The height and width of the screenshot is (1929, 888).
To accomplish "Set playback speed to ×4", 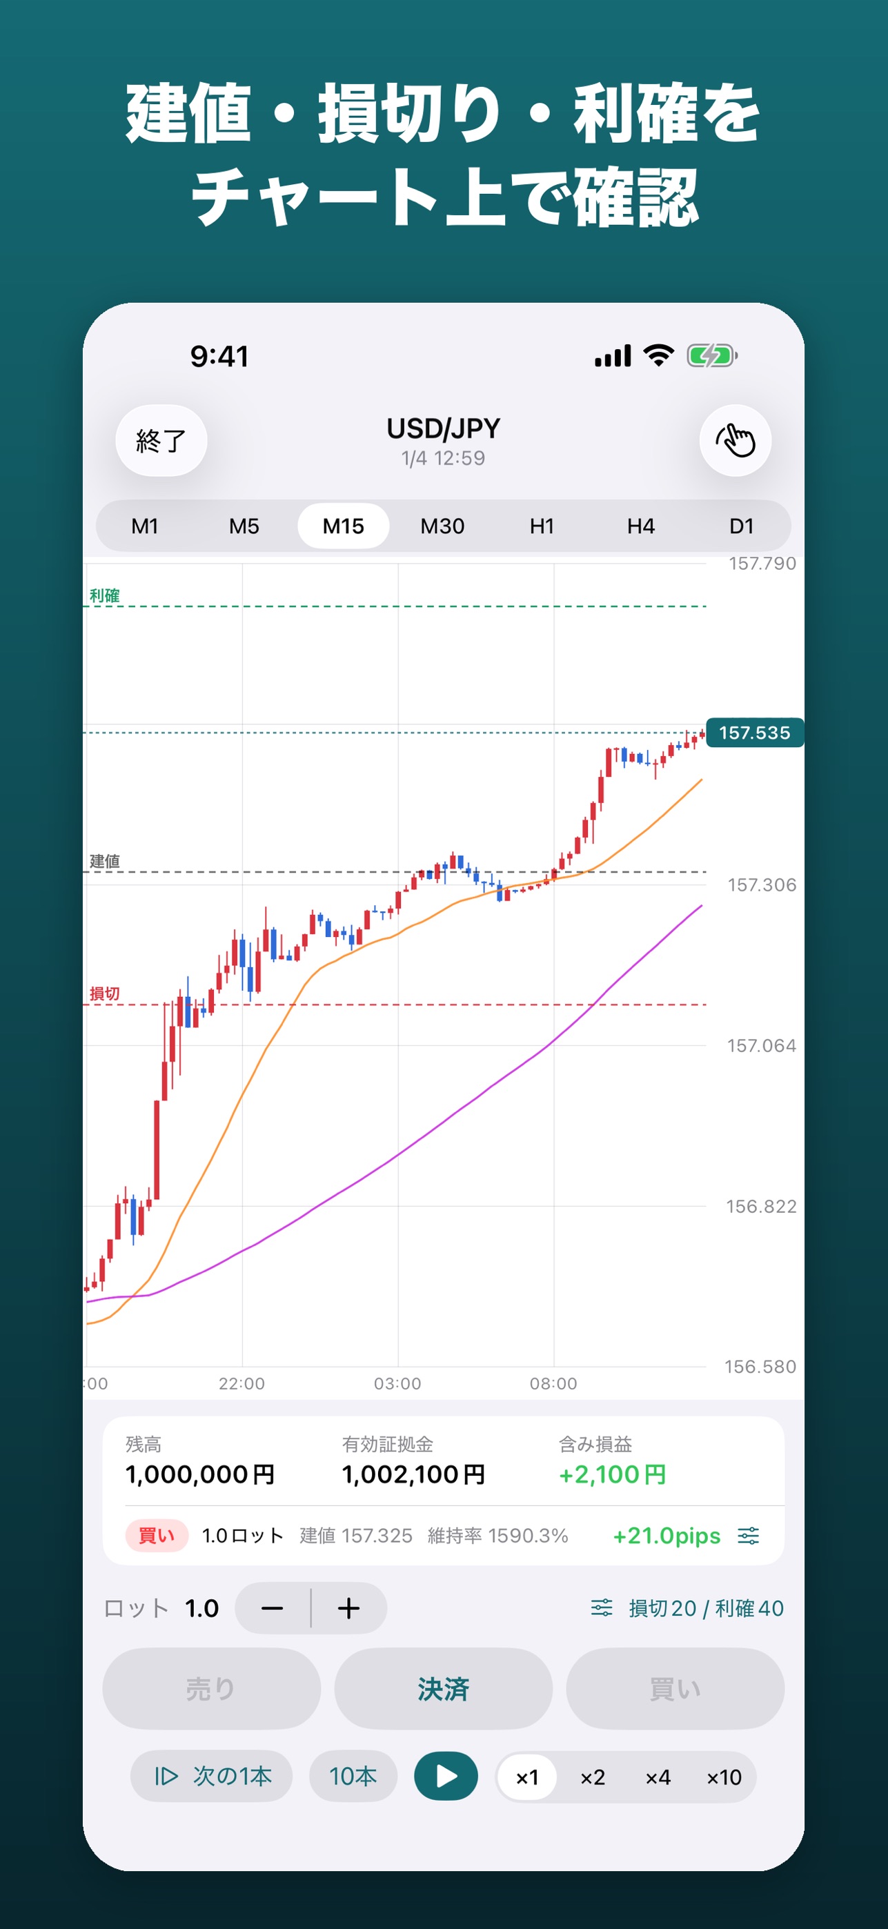I will 658,1777.
